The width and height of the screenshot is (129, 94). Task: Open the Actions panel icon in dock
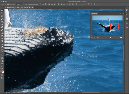click(x=127, y=23)
